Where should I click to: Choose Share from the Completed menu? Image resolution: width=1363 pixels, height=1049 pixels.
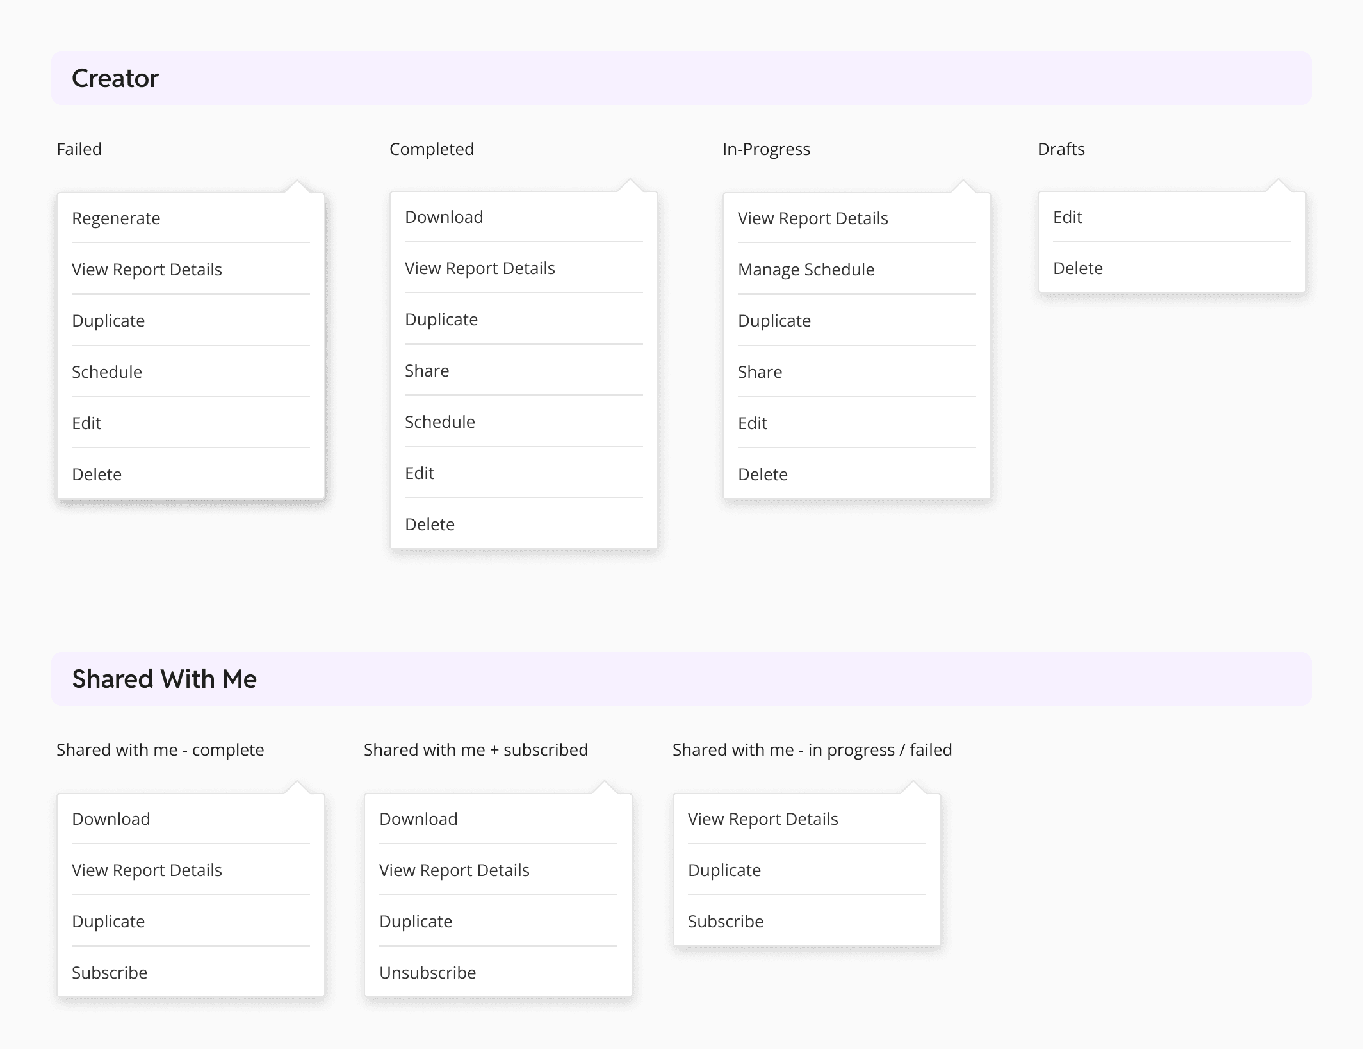(x=427, y=370)
